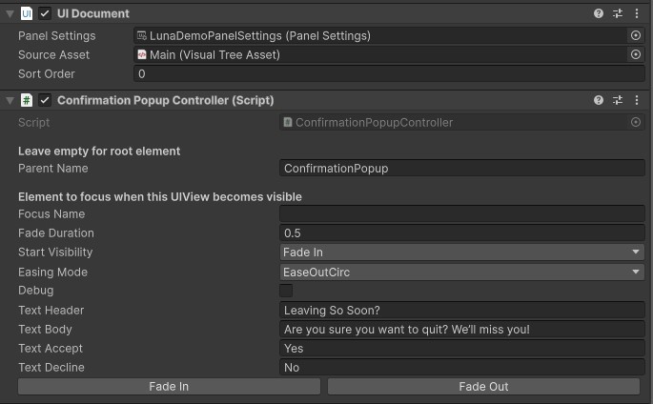This screenshot has width=653, height=404.
Task: Open the Easing Mode dropdown
Action: click(462, 272)
